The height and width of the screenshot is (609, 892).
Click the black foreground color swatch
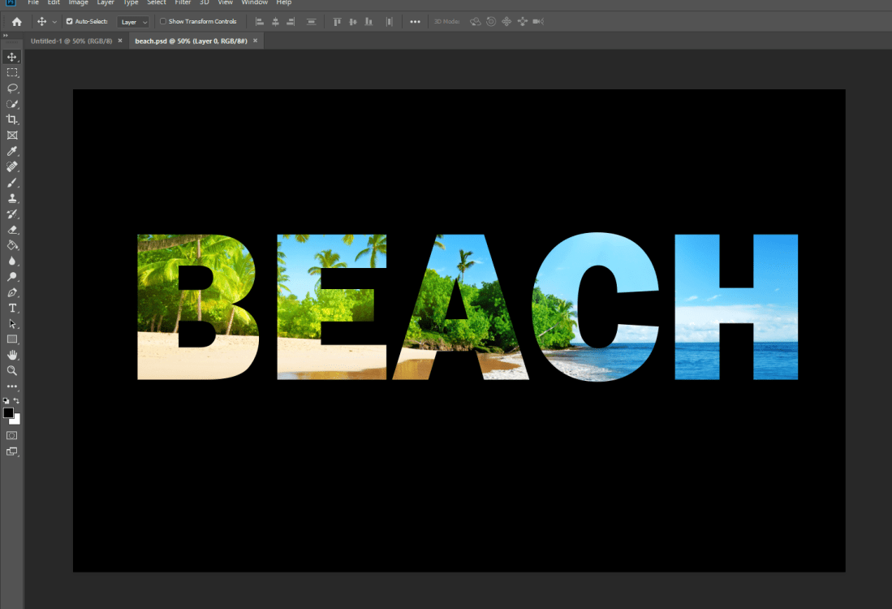tap(8, 413)
